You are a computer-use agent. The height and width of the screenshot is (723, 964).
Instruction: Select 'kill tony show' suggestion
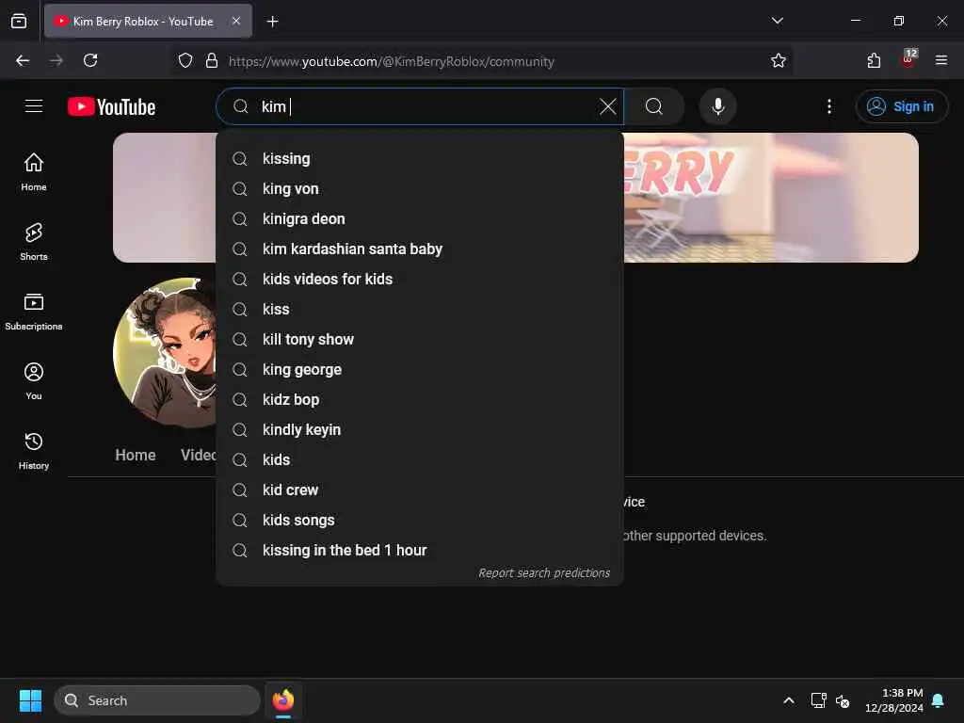pos(420,339)
